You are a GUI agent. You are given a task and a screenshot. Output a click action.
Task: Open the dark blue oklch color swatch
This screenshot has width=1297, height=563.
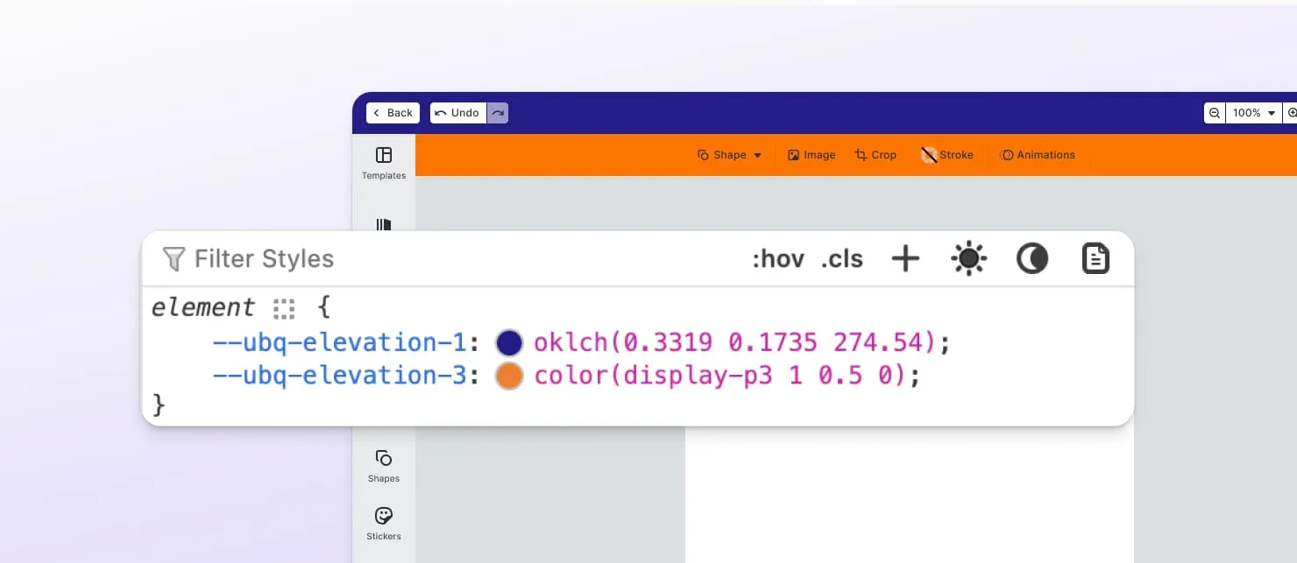coord(509,342)
